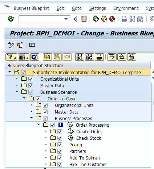Open the command field dropdown arrow
Viewport: 154px width, 169px height.
point(66,19)
